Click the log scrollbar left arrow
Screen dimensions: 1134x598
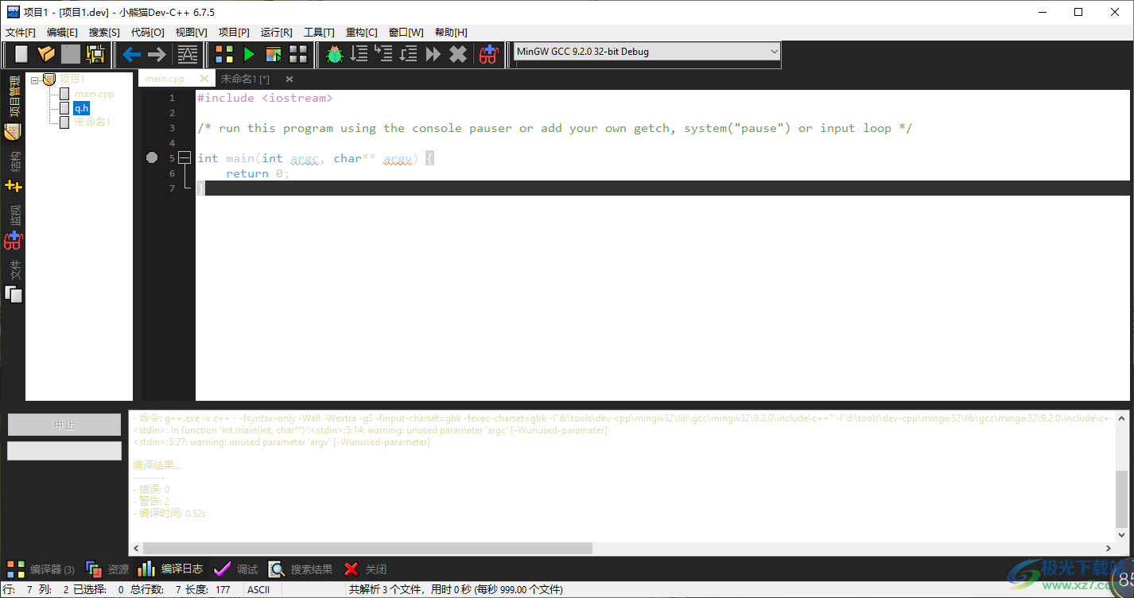click(136, 548)
